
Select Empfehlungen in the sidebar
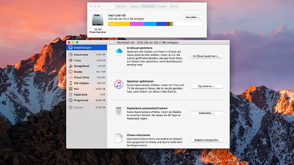(x=87, y=48)
